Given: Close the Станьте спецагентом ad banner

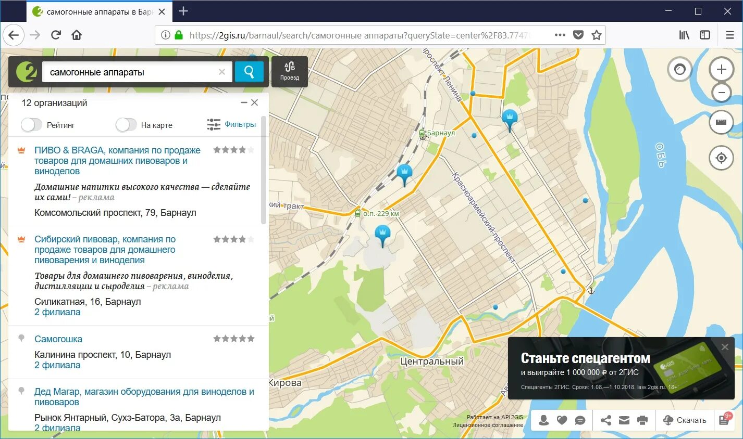Looking at the screenshot, I should [x=725, y=347].
